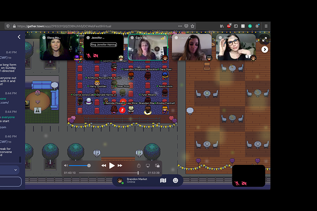Click the share icon in player controls
The width and height of the screenshot is (317, 211).
[x=139, y=166]
